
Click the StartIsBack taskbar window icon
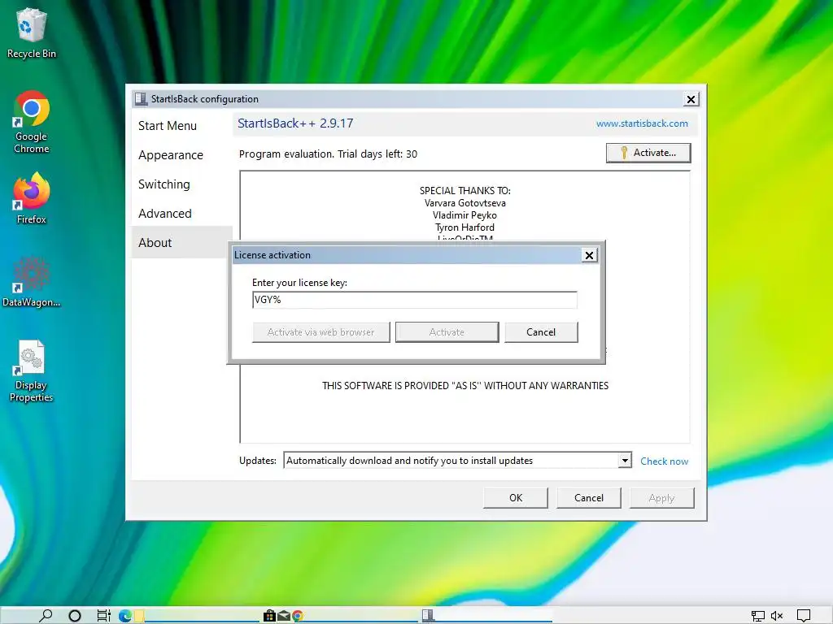[x=428, y=616]
